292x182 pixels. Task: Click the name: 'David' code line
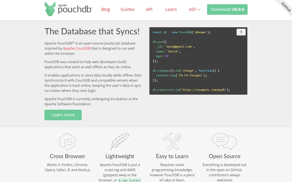point(168,51)
